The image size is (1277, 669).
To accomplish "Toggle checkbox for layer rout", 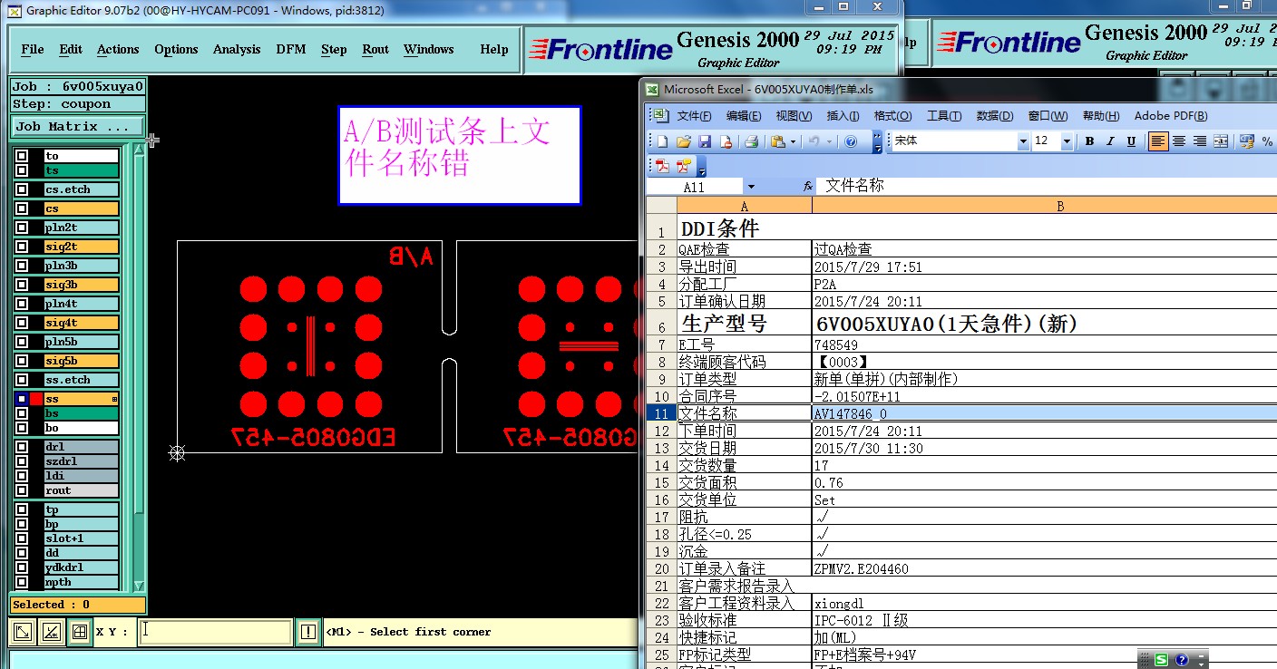I will tap(22, 490).
